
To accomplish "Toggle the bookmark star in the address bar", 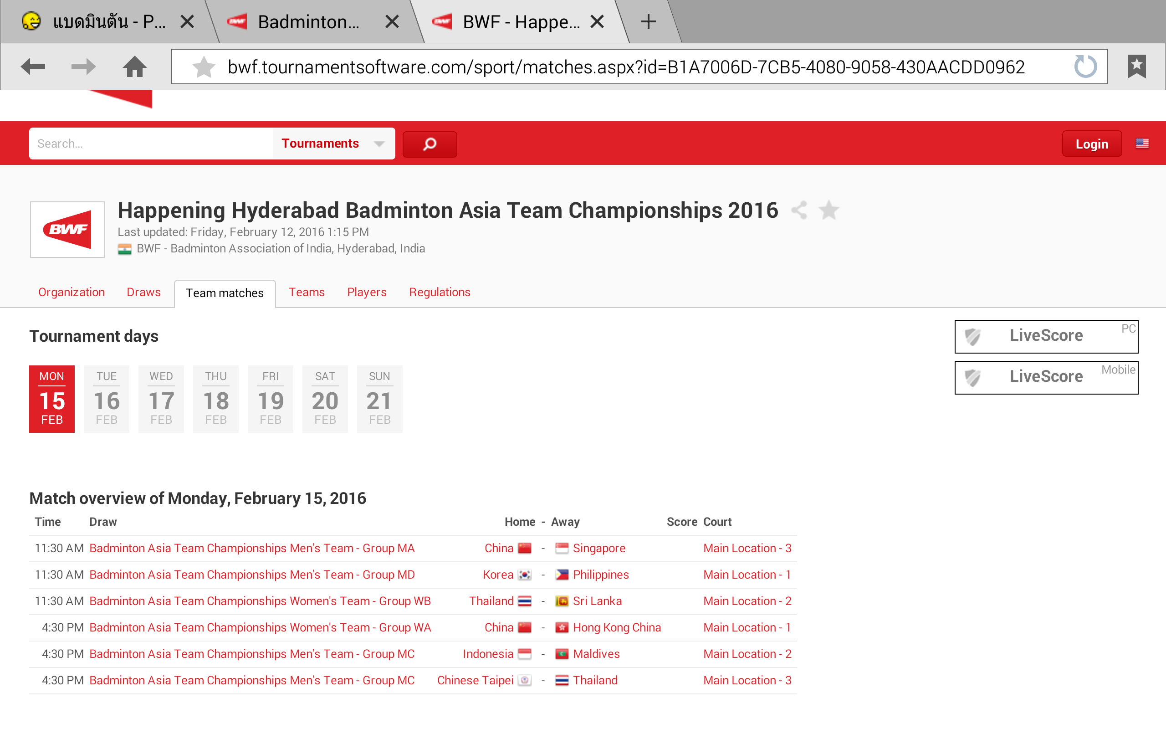I will (203, 67).
